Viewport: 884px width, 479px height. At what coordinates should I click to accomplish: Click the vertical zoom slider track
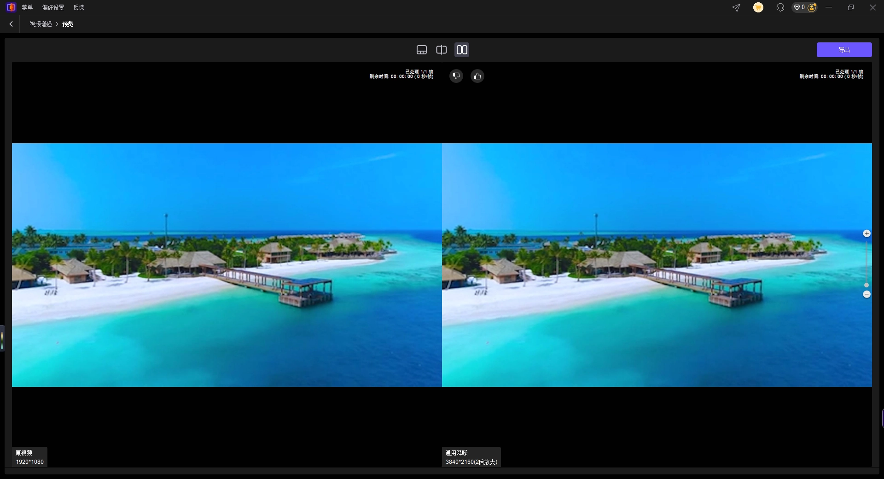pos(867,263)
